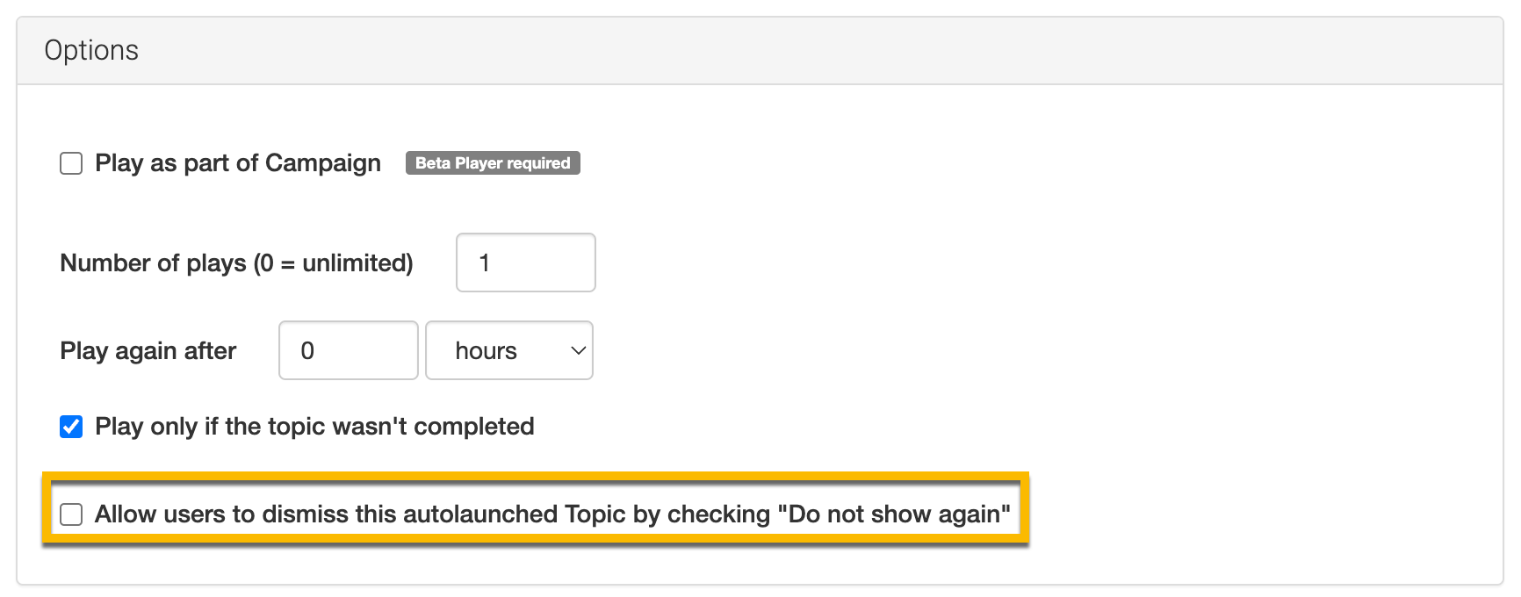1521x597 pixels.
Task: Click the Play again after label
Action: point(148,350)
